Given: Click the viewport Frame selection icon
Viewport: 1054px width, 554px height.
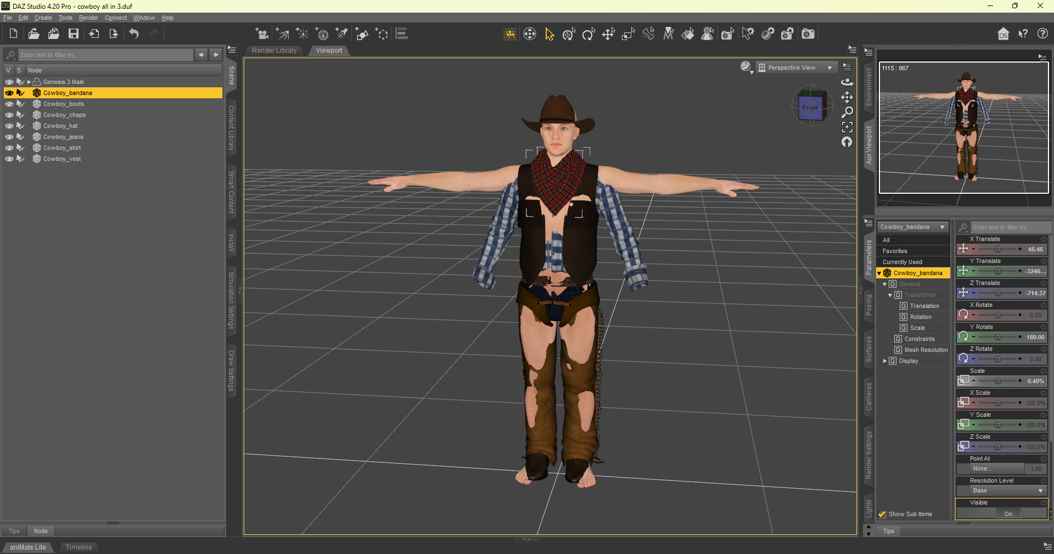Looking at the screenshot, I should tap(847, 127).
